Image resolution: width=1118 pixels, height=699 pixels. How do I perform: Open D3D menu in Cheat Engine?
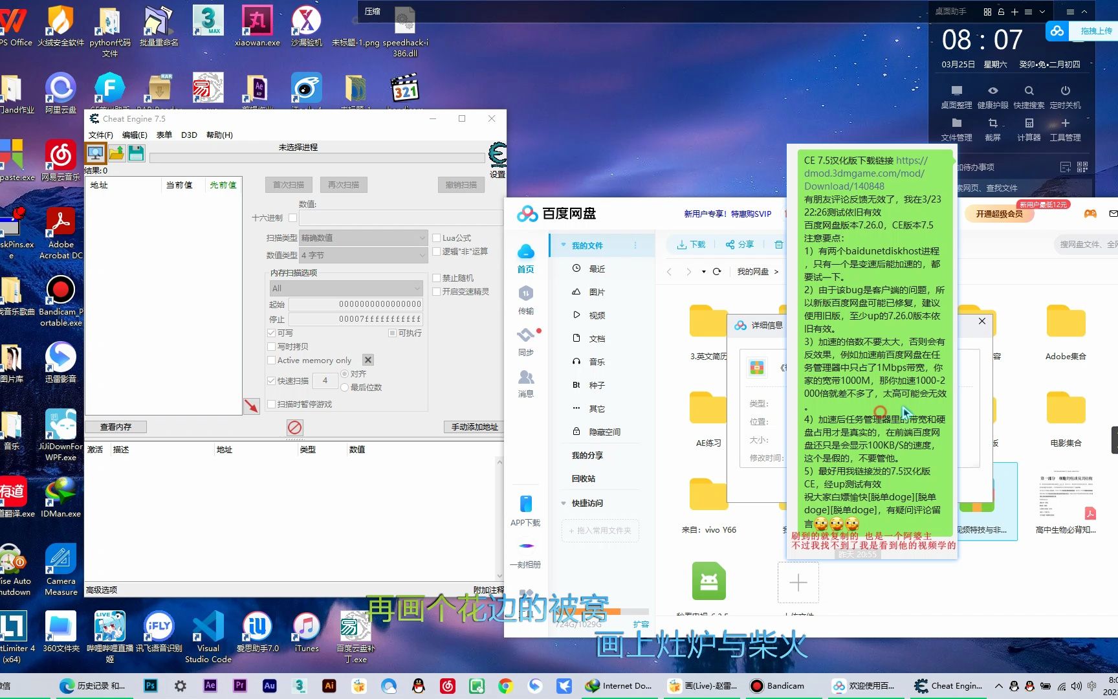coord(189,135)
